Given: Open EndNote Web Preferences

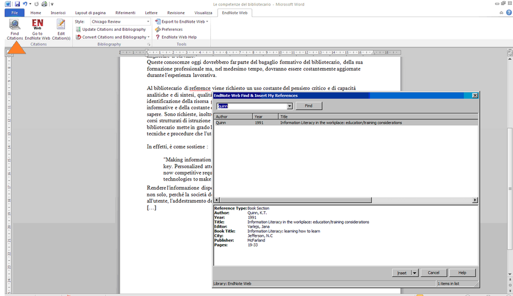Looking at the screenshot, I should 172,29.
